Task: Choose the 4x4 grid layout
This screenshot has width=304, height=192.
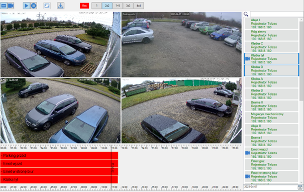Action: [139, 6]
